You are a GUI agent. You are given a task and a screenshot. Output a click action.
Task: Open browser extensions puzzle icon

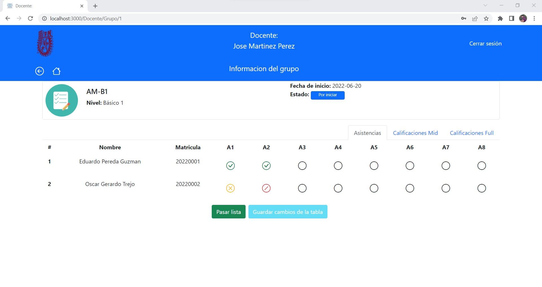point(500,19)
